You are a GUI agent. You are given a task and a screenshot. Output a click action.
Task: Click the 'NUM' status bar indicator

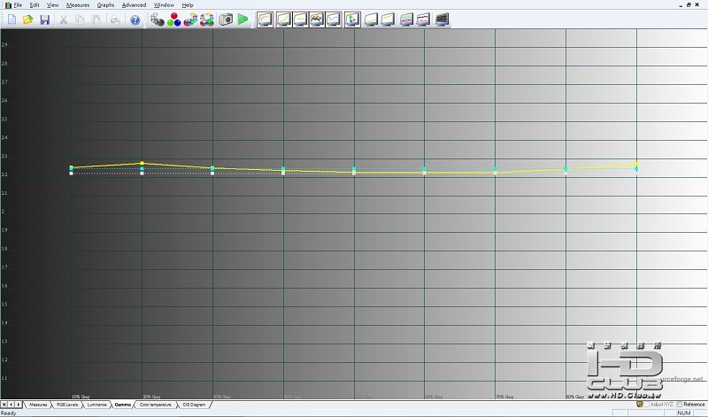(x=683, y=413)
